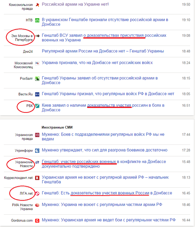Click the red Корреспондент.net K icon
This screenshot has width=195, height=227.
pos(37,178)
